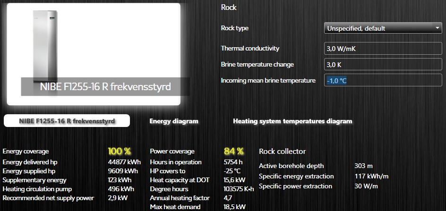Viewport: 446px width, 211px height.
Task: Click the Rock section heading
Action: (229, 8)
